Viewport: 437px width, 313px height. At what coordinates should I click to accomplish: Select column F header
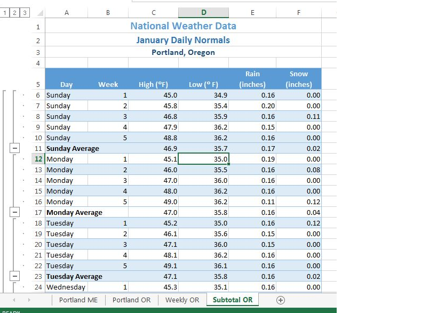[298, 13]
